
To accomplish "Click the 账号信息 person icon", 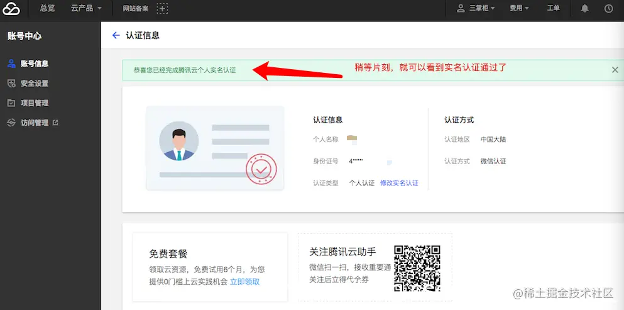I will (11, 64).
